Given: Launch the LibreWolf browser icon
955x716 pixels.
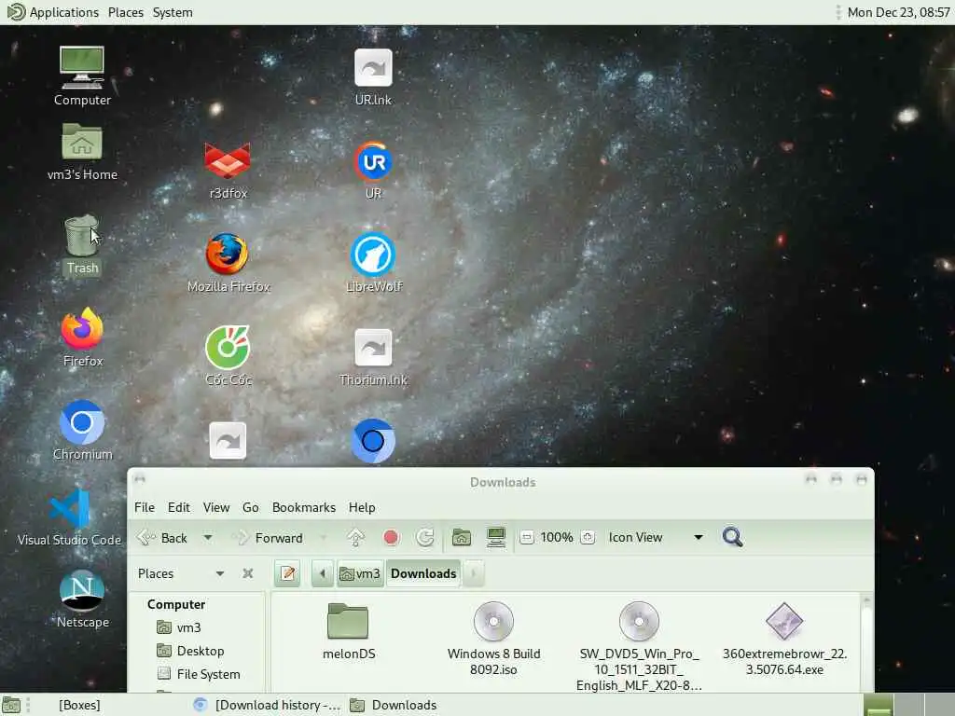Looking at the screenshot, I should coord(373,263).
